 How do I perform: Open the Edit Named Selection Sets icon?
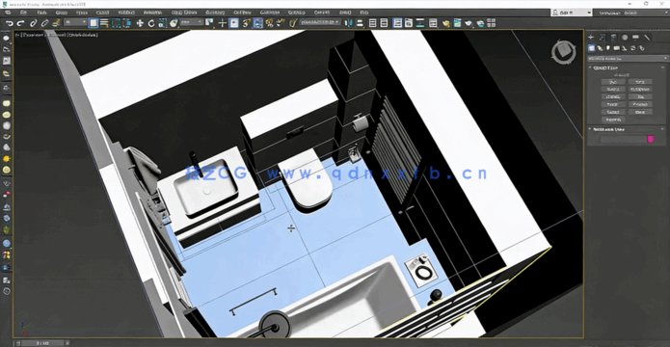click(x=293, y=23)
